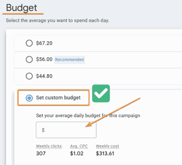
Task: Select the $67.20 budget option
Action: 29,43
